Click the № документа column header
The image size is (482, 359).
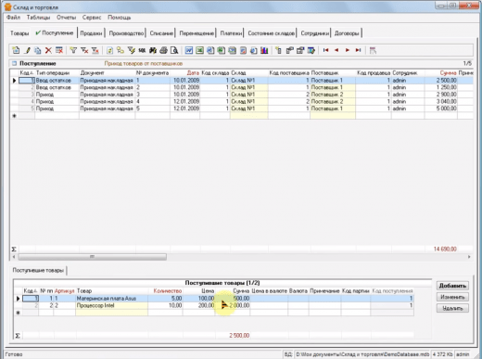click(152, 73)
